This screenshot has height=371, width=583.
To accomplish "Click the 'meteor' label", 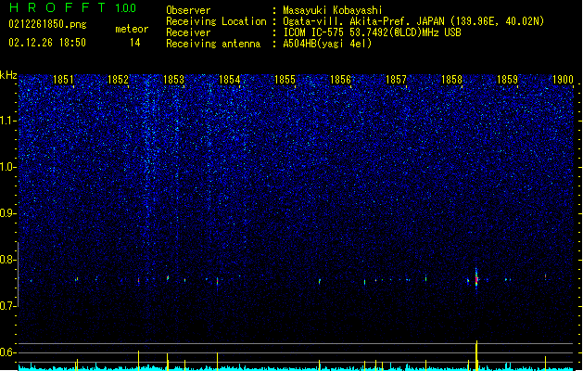I will 132,29.
